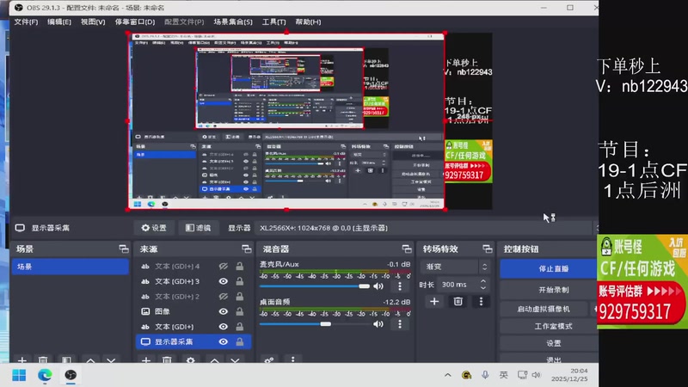
Task: Open the Windows Start menu
Action: click(19, 375)
